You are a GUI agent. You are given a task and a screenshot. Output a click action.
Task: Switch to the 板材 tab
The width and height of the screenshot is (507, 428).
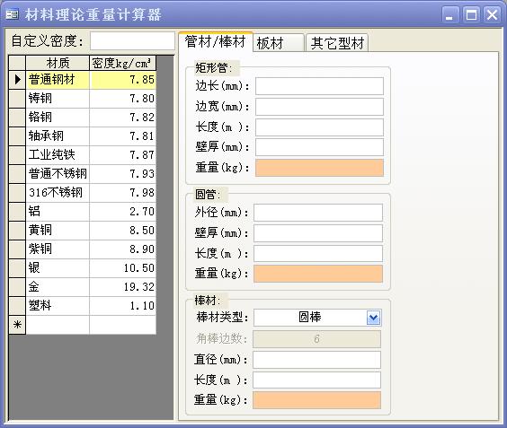pyautogui.click(x=278, y=42)
